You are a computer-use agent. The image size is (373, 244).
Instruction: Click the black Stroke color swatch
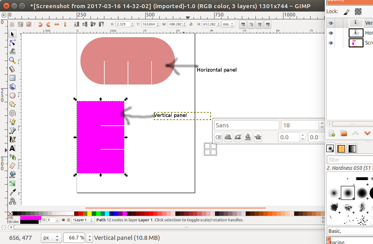point(29,222)
